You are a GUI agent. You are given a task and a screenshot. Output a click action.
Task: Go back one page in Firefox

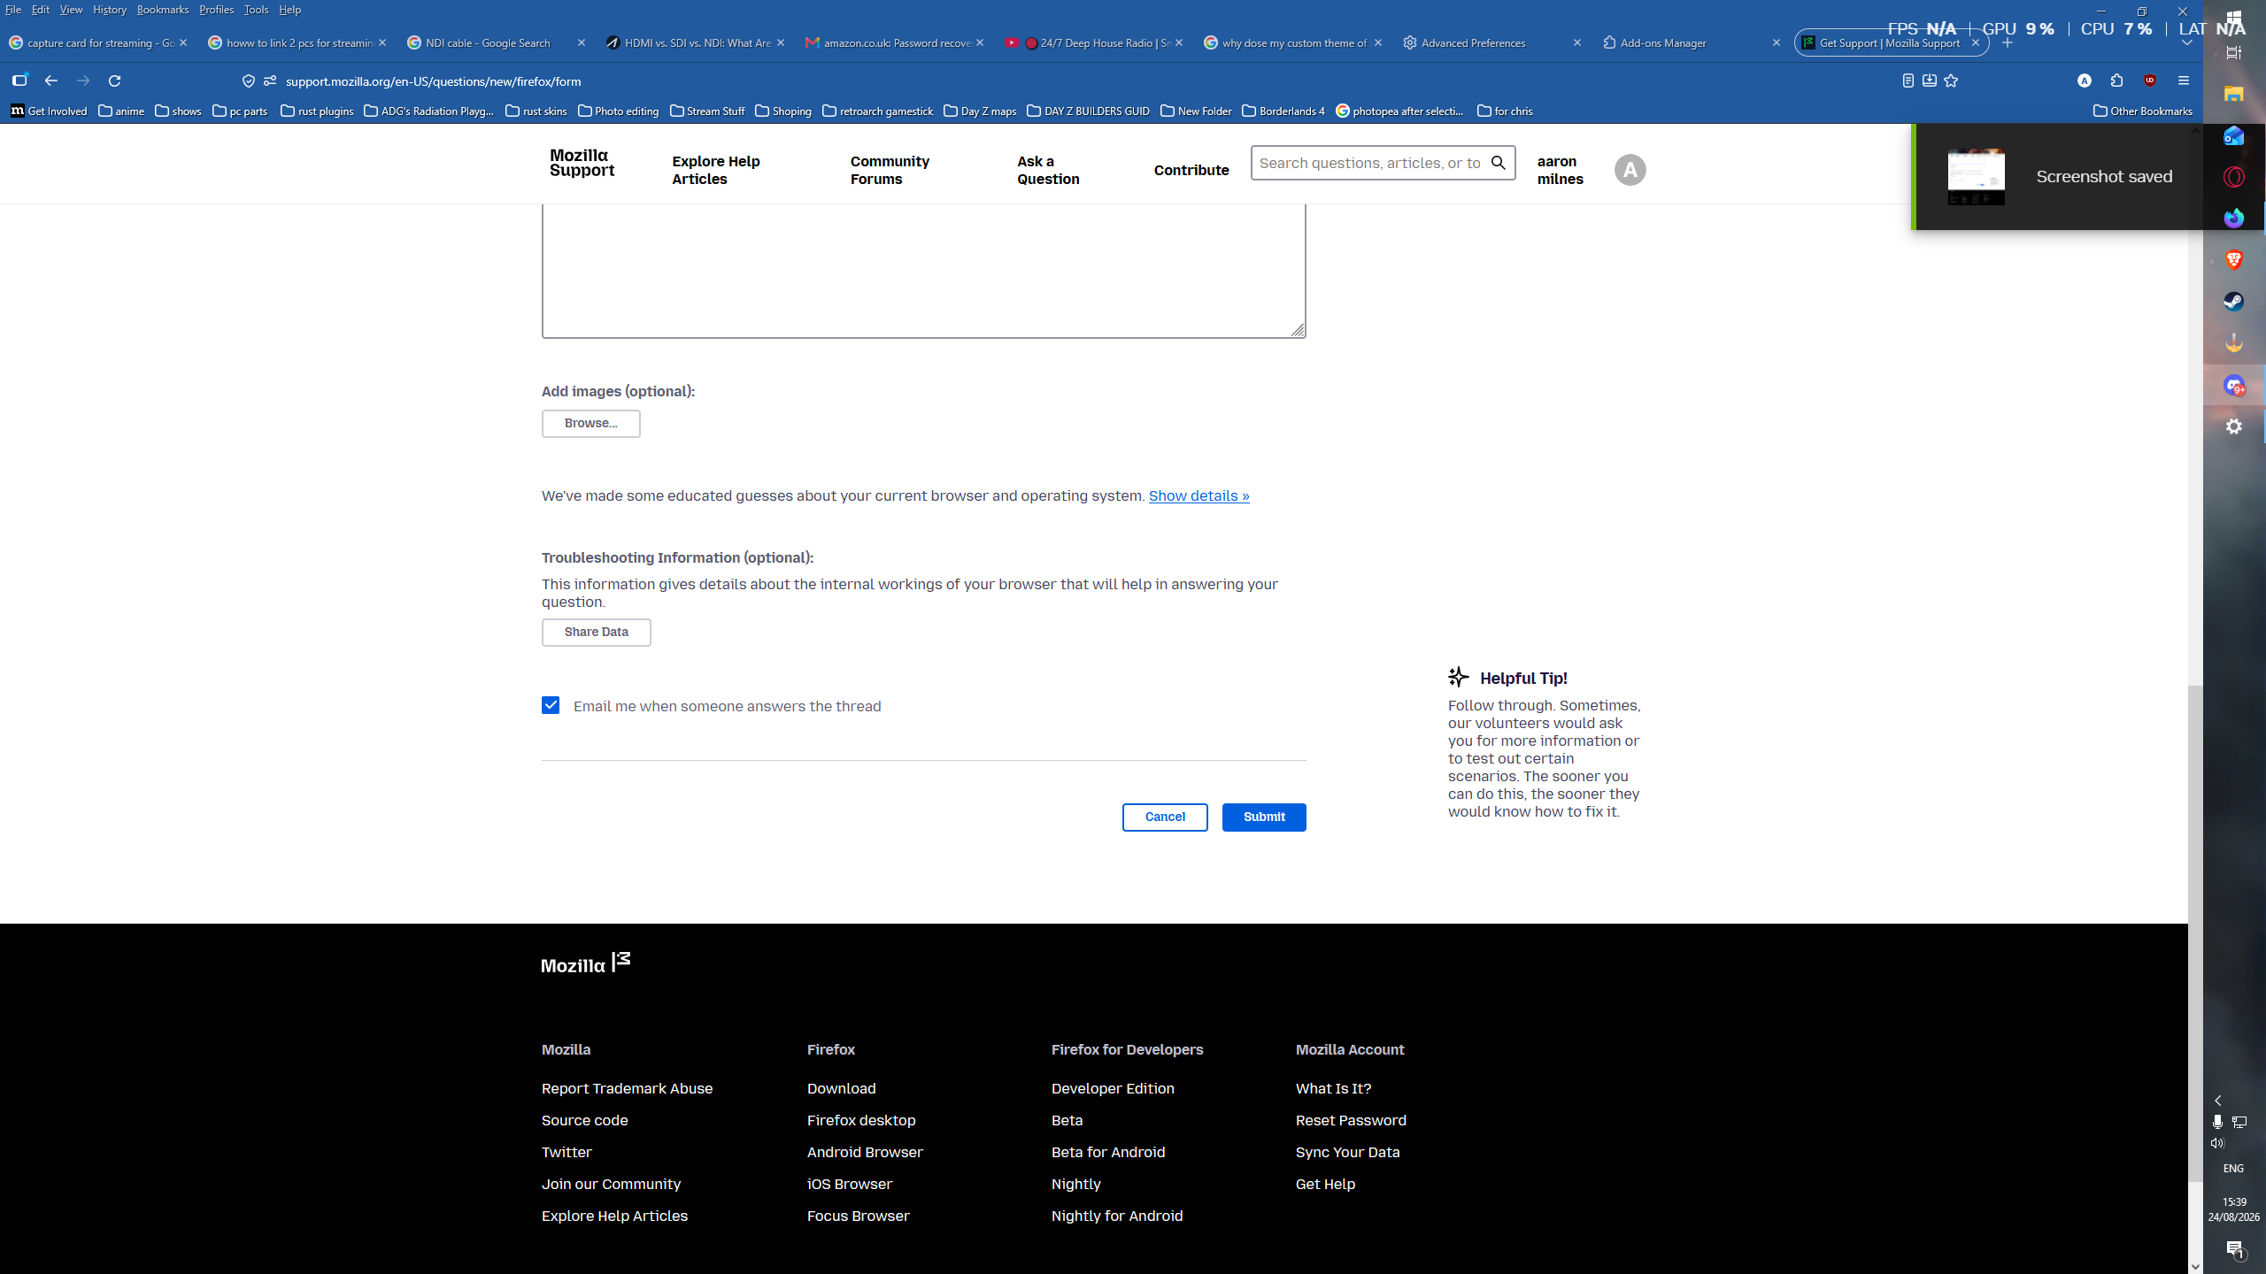click(x=51, y=81)
